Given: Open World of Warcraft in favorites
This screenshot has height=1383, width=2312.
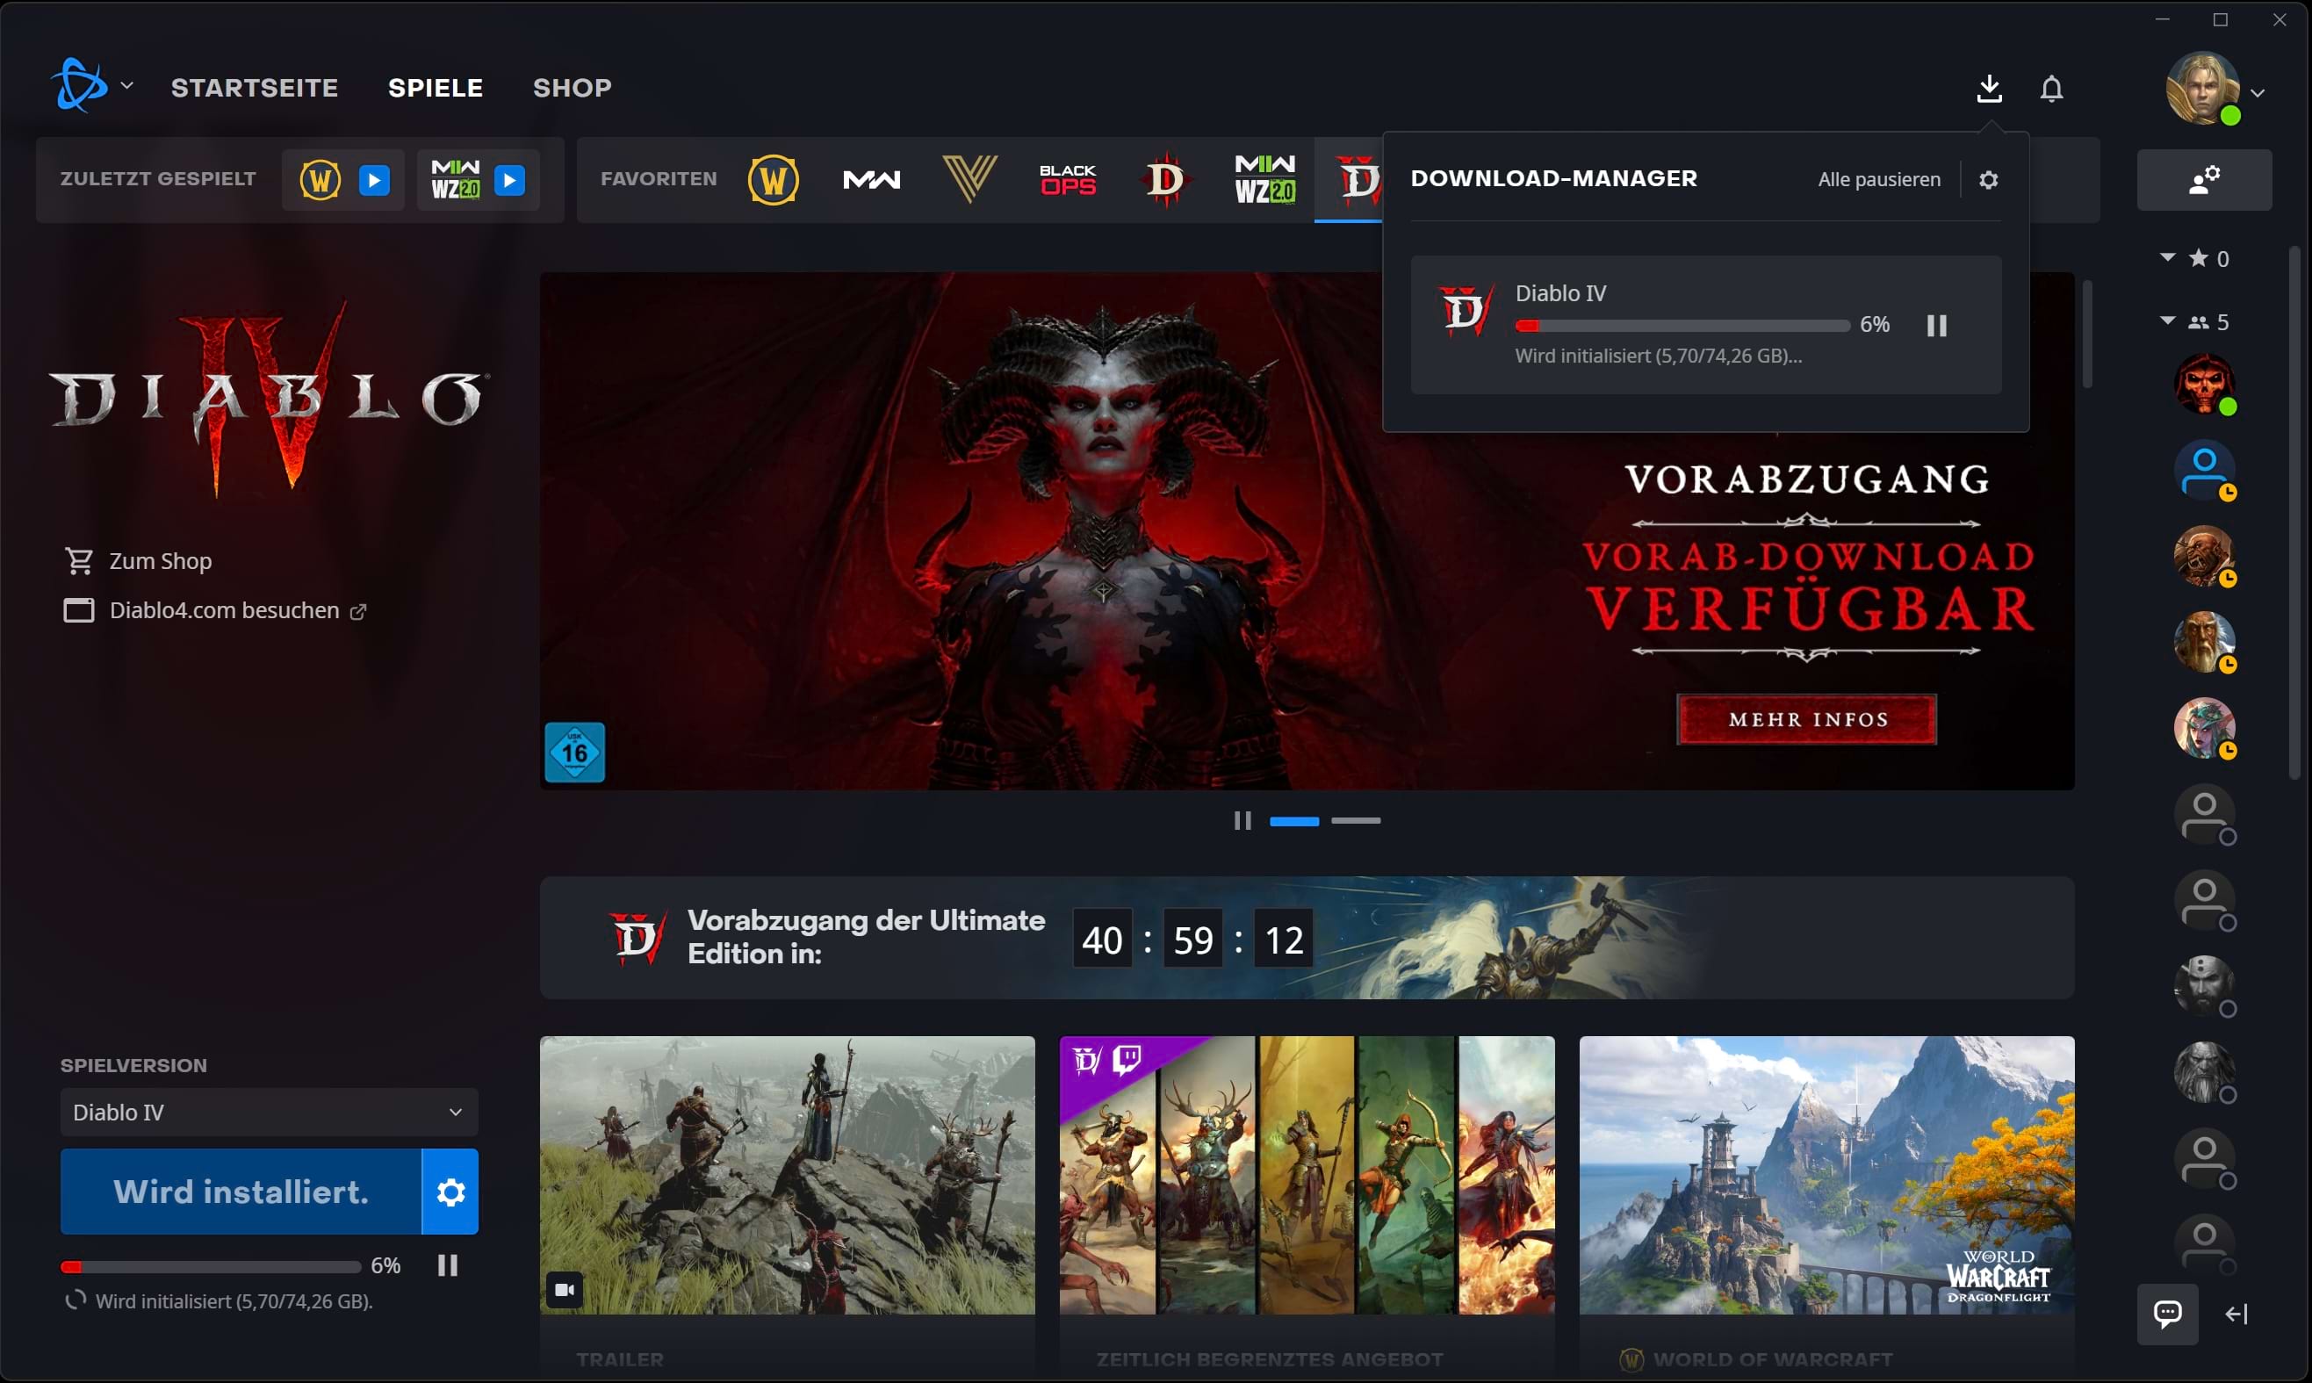Looking at the screenshot, I should 774,180.
